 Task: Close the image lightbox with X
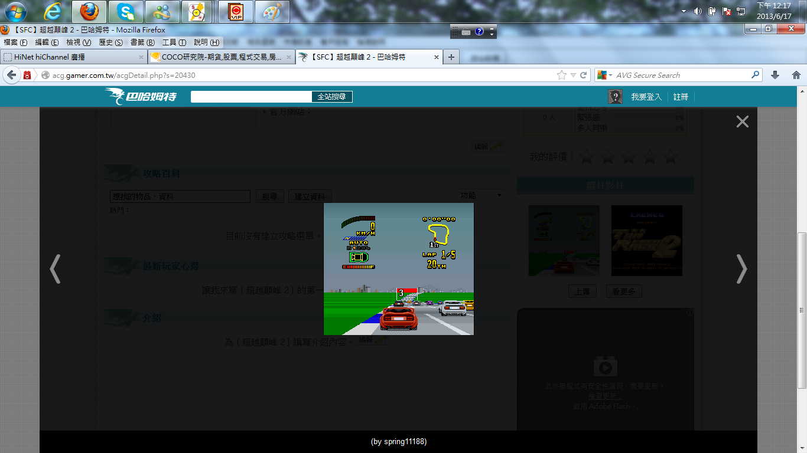tap(742, 122)
